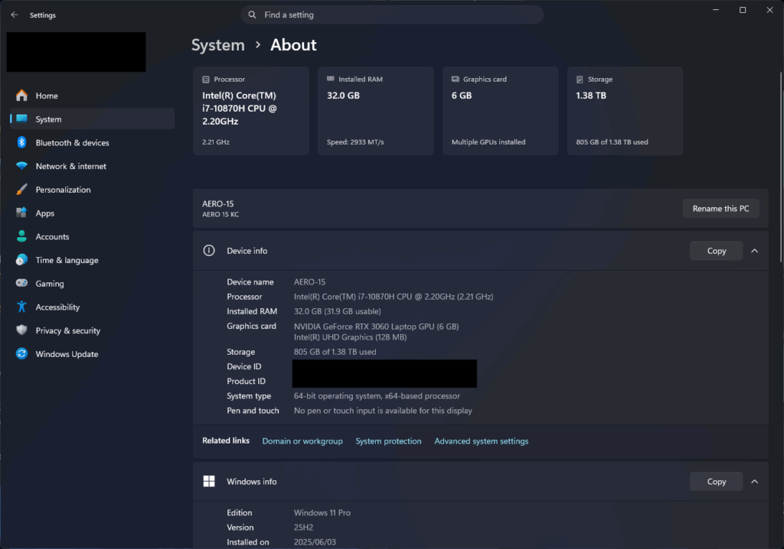This screenshot has width=784, height=549.
Task: Click the Device info circle icon
Action: [x=209, y=250]
